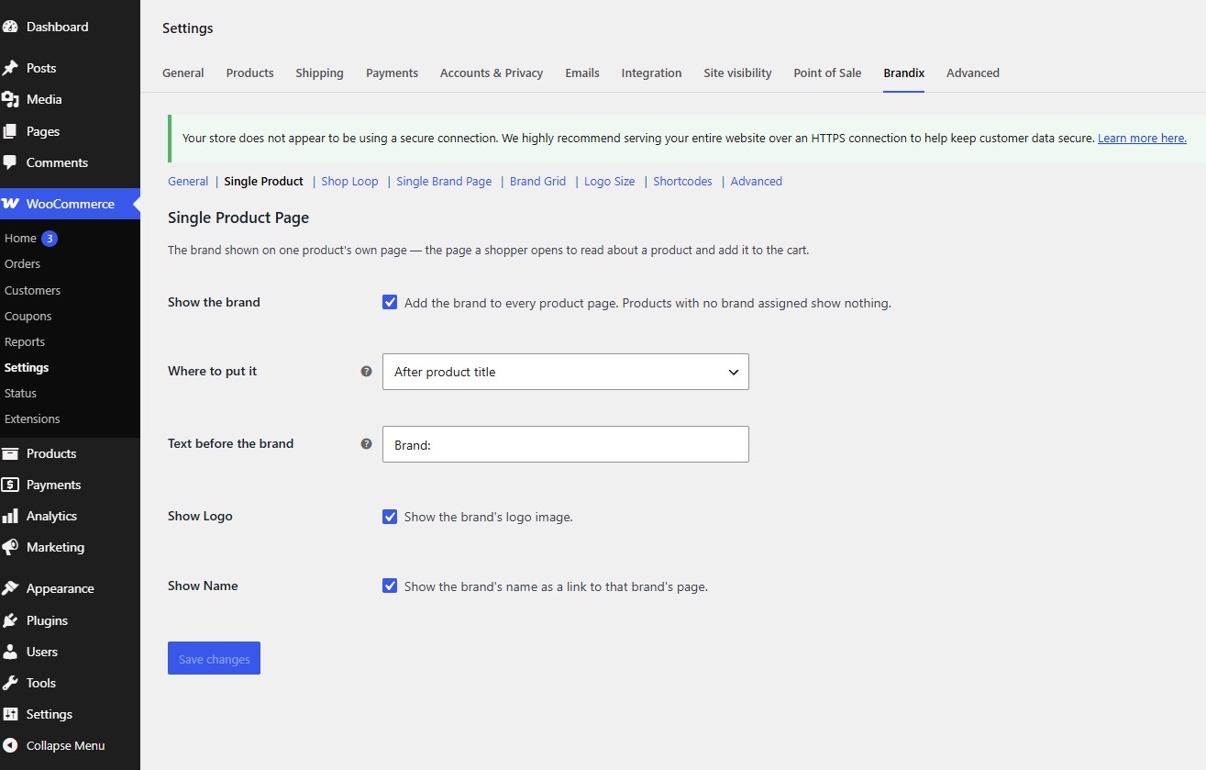Toggle the Show Logo checkbox

coord(390,517)
